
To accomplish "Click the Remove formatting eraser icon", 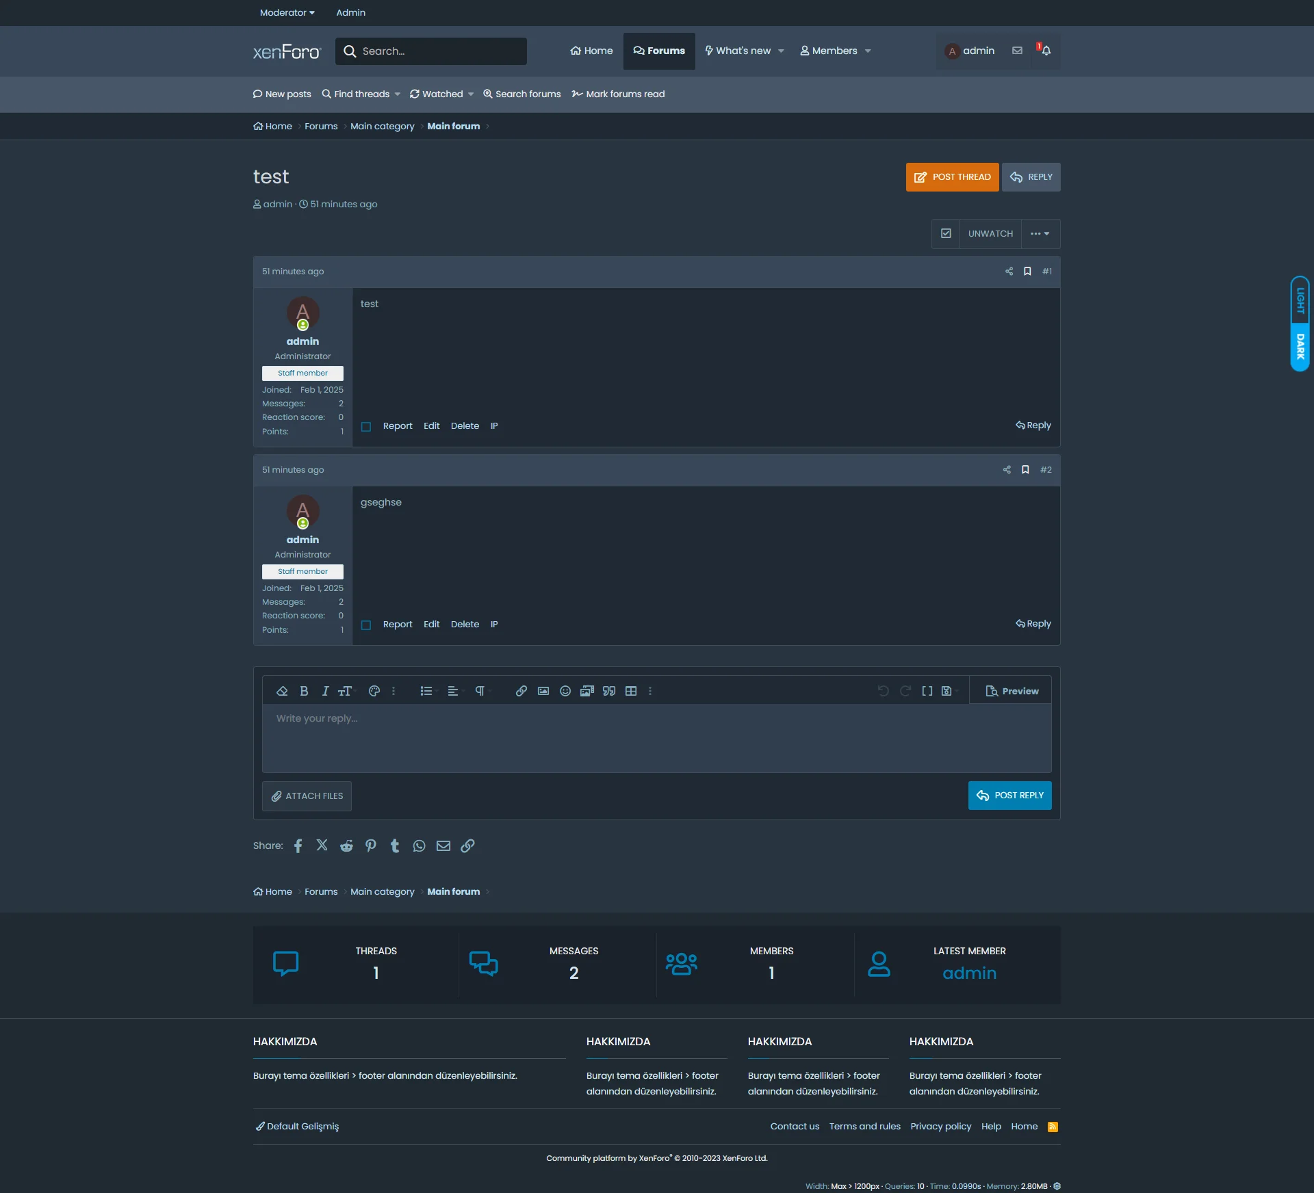I will coord(282,691).
